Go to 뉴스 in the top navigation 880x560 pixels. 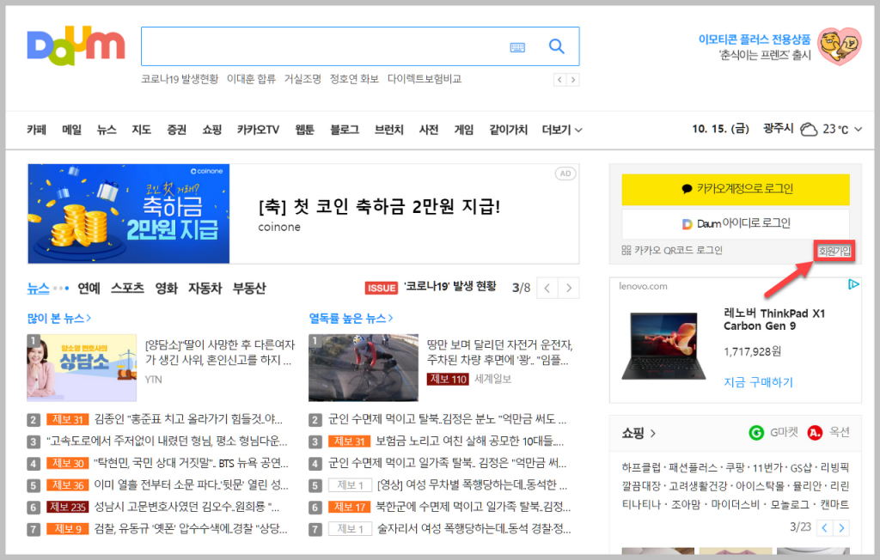coord(107,130)
